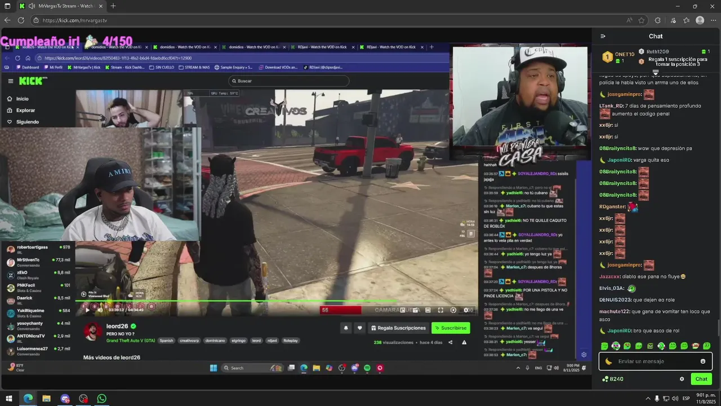
Task: Launch File Explorer from the taskbar
Action: [x=46, y=398]
